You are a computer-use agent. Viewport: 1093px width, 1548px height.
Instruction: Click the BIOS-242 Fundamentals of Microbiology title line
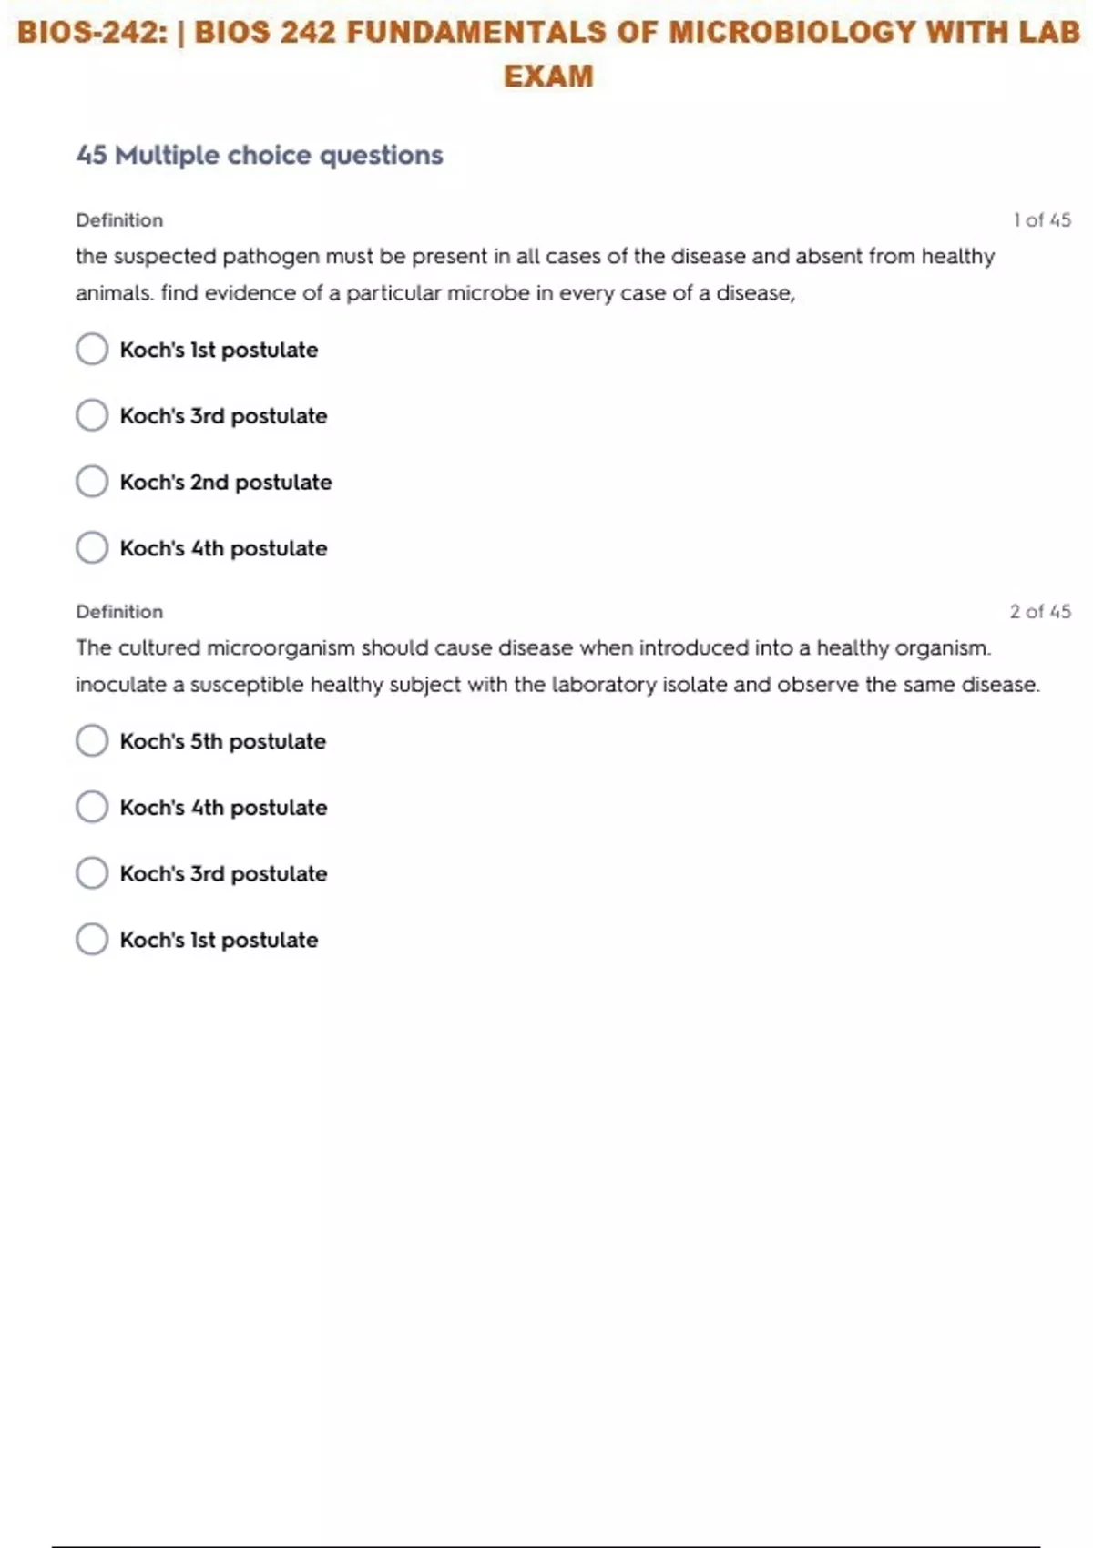pyautogui.click(x=548, y=33)
